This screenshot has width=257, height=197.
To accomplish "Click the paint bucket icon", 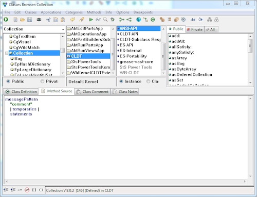I will coord(200,20).
